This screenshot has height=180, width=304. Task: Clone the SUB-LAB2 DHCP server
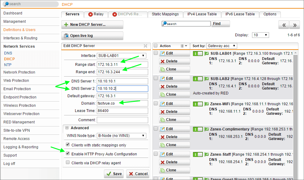click(174, 94)
